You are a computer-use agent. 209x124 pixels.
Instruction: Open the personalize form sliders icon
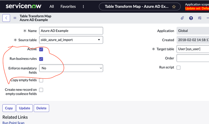[199, 18]
